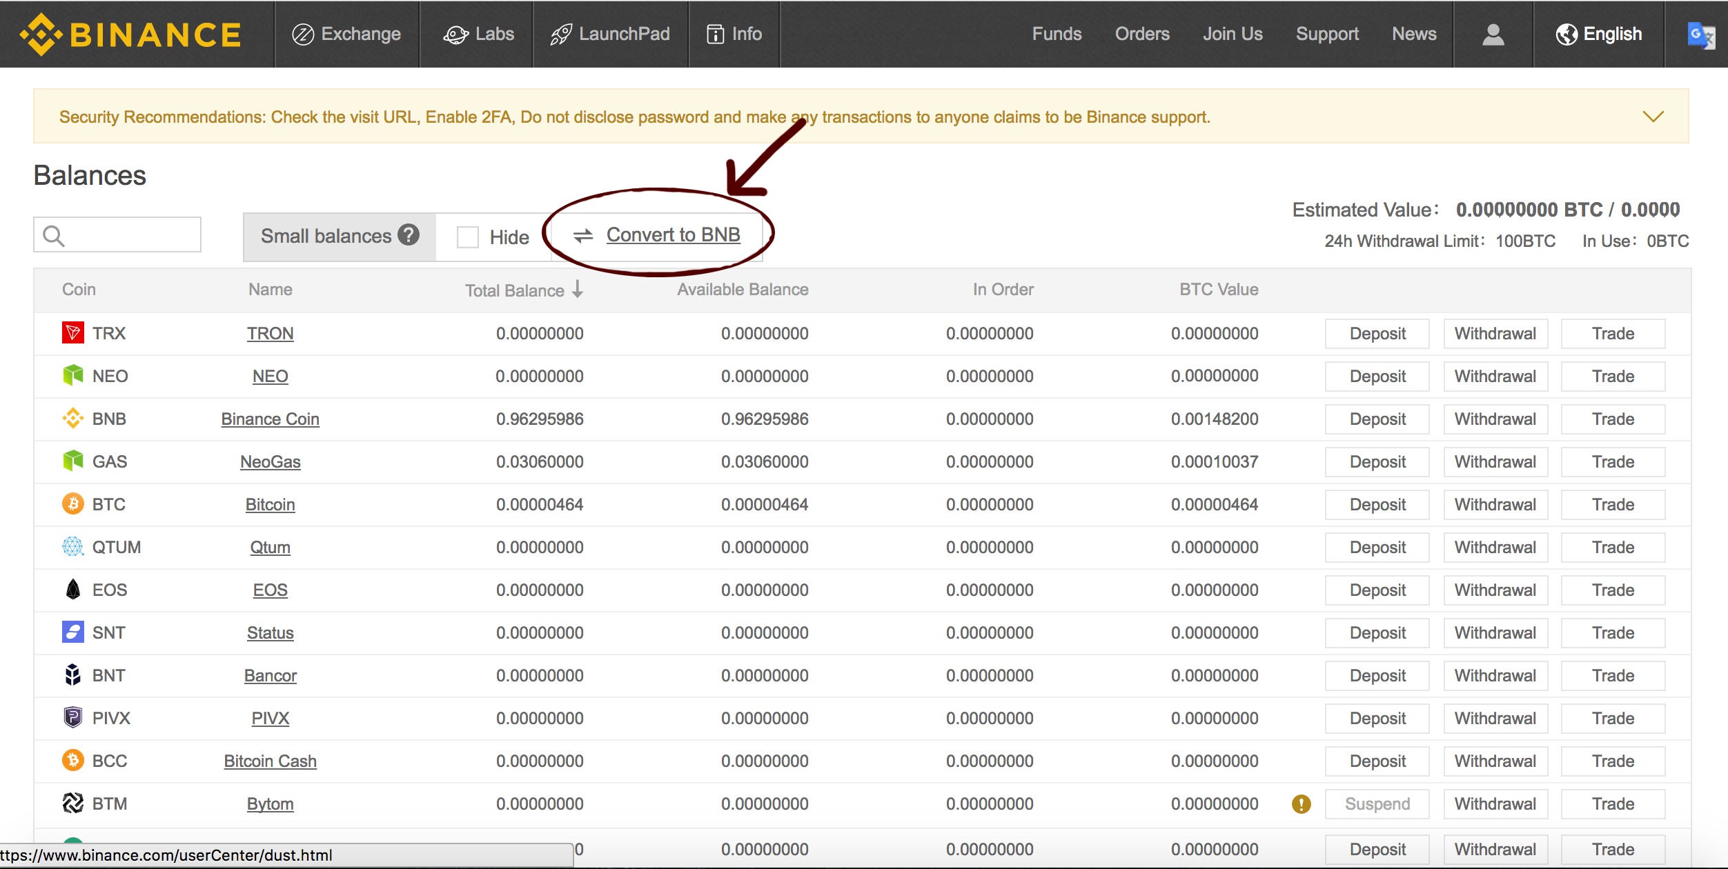
Task: Click the Binance logo
Action: coord(130,34)
